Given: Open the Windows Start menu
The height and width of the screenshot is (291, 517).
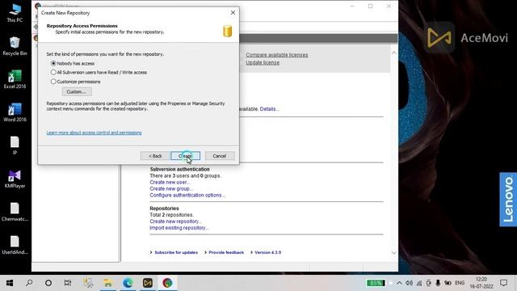Looking at the screenshot, I should (x=10, y=283).
